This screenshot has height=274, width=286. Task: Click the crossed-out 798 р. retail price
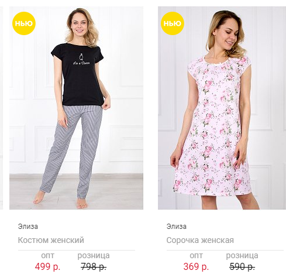[x=94, y=266]
